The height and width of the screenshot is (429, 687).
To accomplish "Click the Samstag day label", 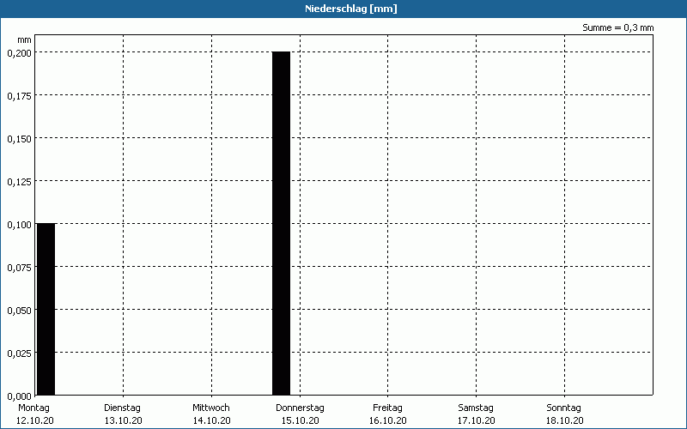I will coord(476,408).
